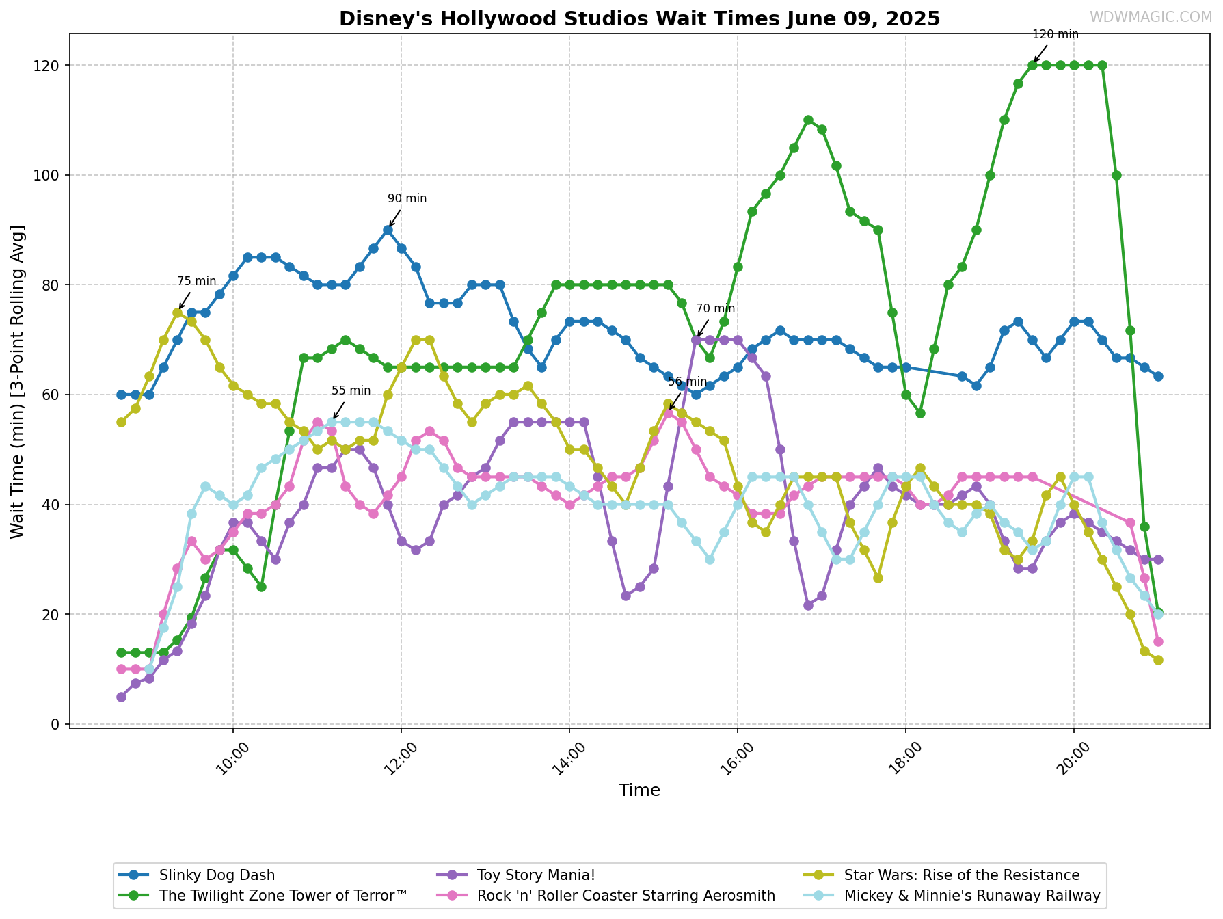Click the 60 y-axis tick label
The height and width of the screenshot is (919, 1223).
coord(53,395)
